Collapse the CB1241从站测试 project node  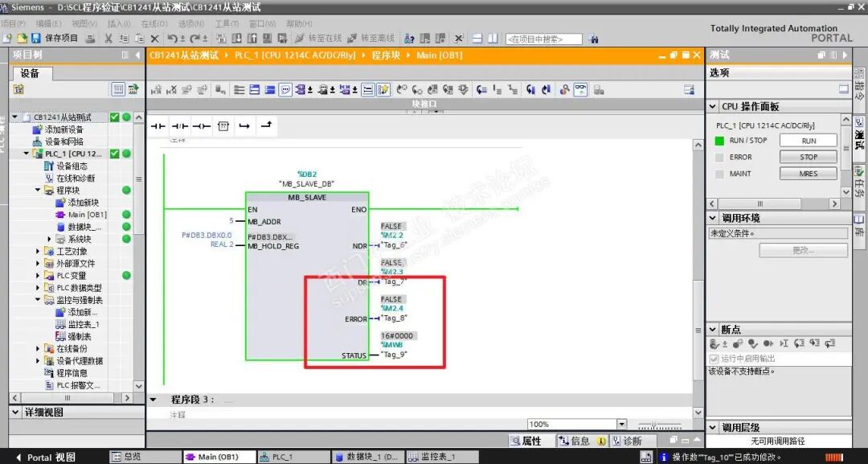click(15, 117)
